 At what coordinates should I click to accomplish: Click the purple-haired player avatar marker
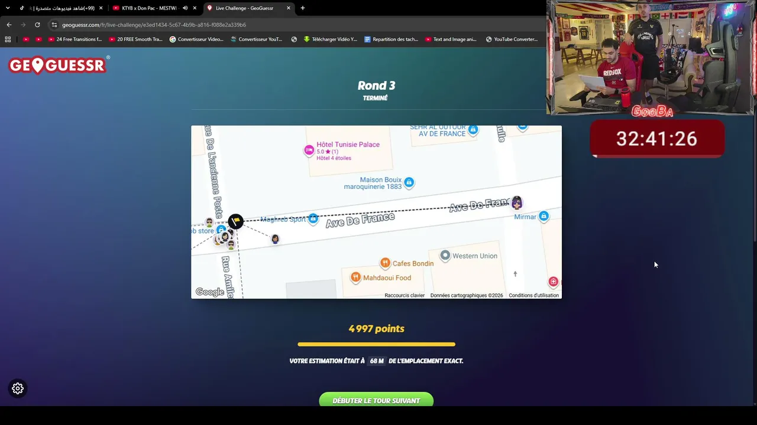pyautogui.click(x=517, y=203)
